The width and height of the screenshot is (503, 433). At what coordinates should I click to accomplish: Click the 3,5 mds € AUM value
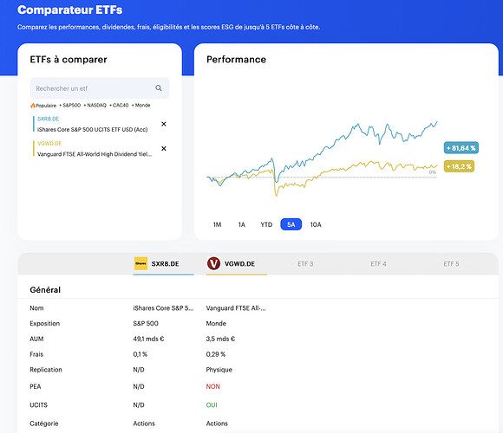coord(220,339)
